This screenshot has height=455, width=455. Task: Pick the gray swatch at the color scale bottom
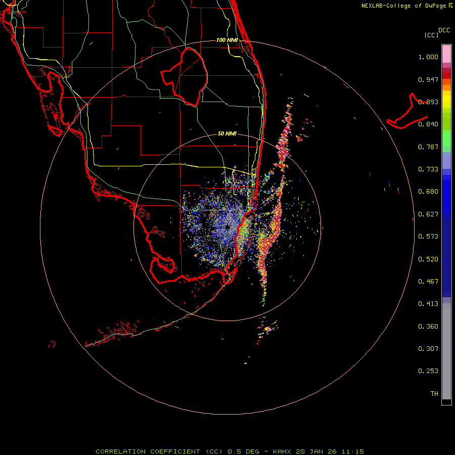[x=446, y=354]
